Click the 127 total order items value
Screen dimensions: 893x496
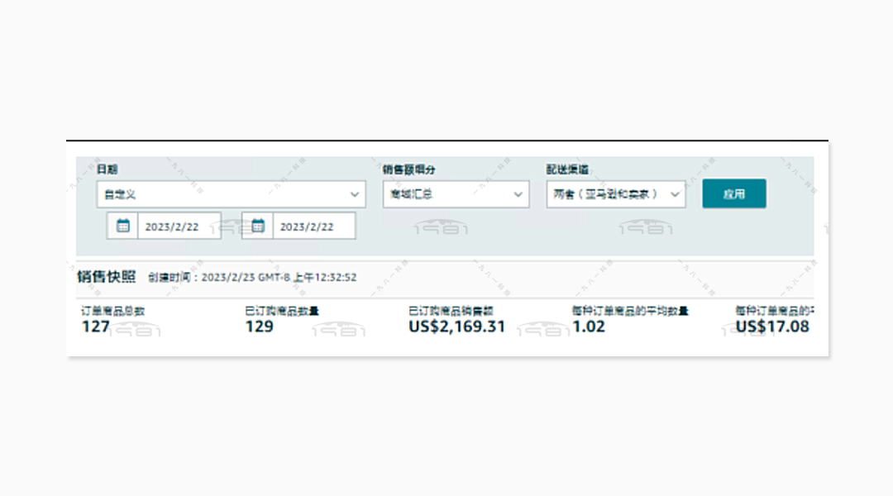coord(95,327)
